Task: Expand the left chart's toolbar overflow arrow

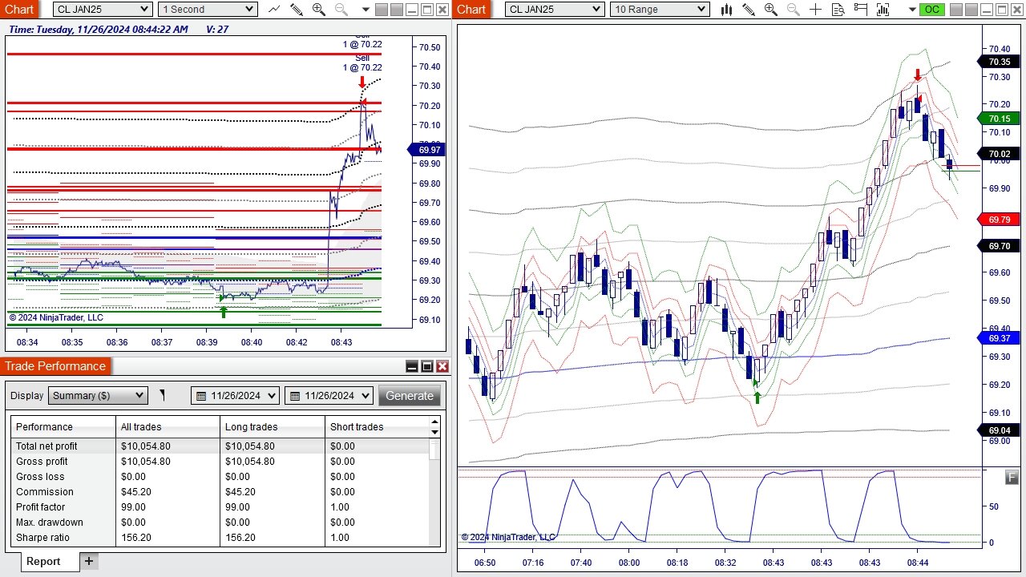Action: [x=366, y=10]
